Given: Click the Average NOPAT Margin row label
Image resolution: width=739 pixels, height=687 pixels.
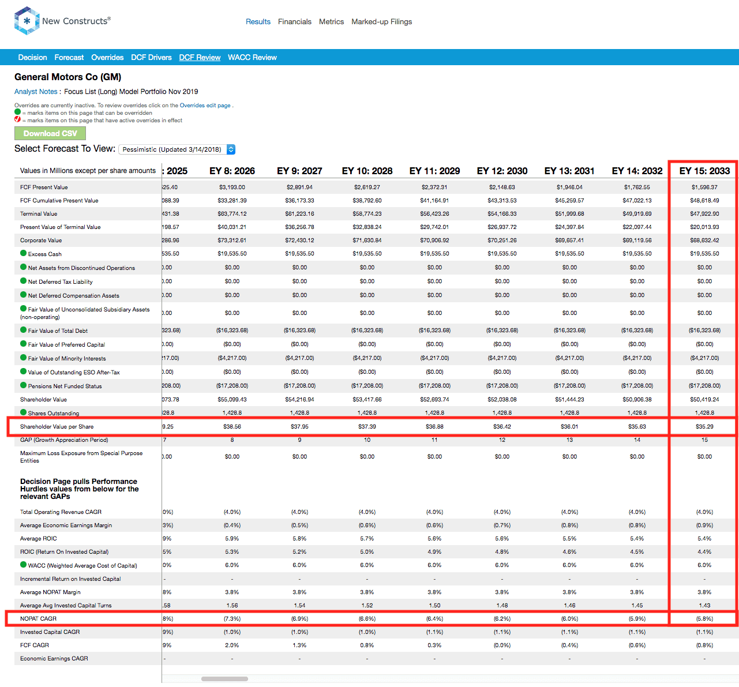Looking at the screenshot, I should 50,592.
